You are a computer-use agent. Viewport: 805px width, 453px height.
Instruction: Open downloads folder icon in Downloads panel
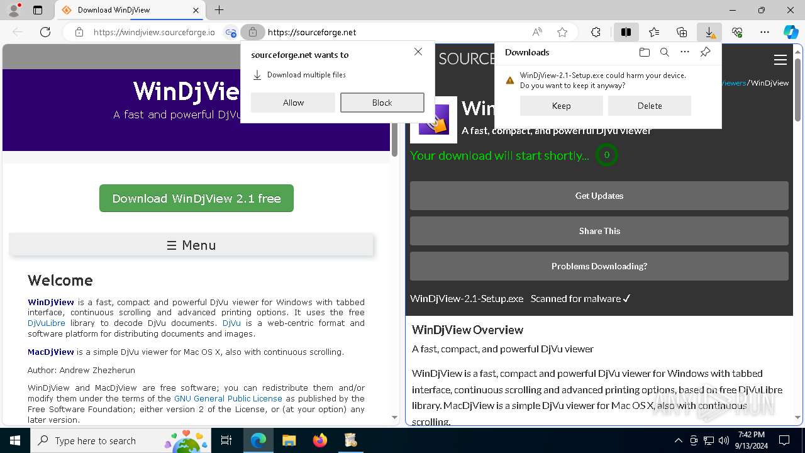(644, 52)
